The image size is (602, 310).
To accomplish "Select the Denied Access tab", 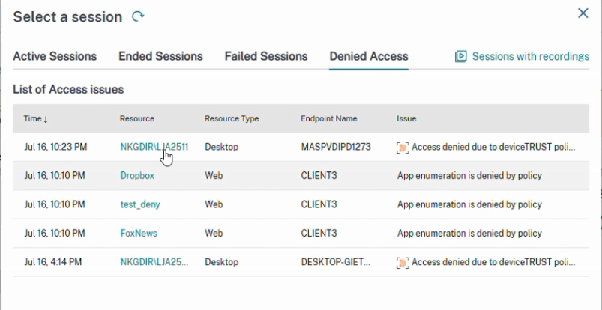I will [x=369, y=56].
